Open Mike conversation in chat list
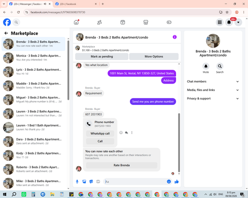The width and height of the screenshot is (248, 198). [34, 183]
